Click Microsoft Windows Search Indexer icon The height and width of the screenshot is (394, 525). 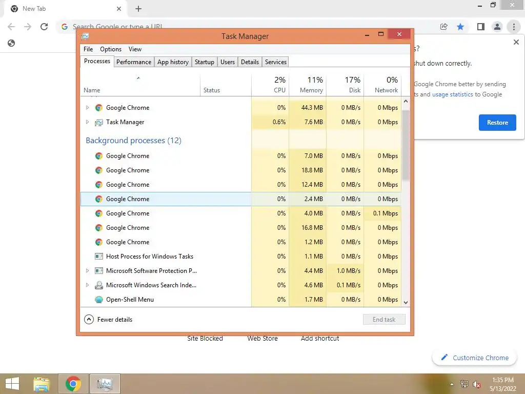99,285
